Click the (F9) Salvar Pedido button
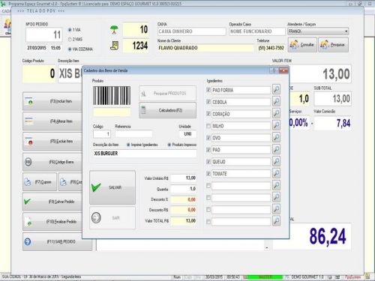Image resolution: width=375 pixels, height=281 pixels. [52, 202]
